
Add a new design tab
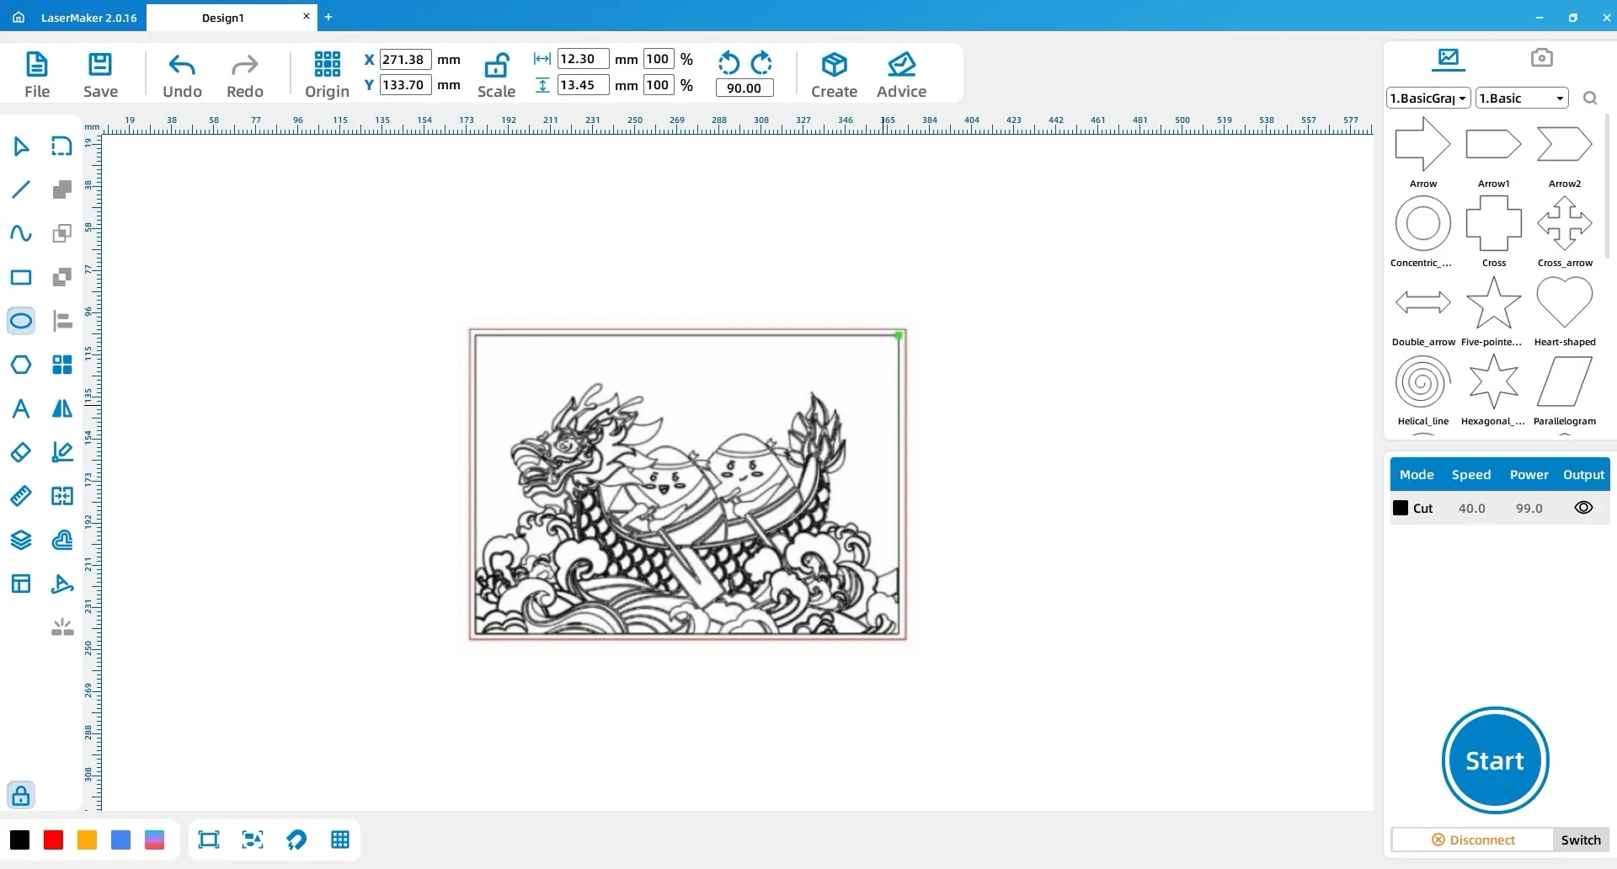tap(328, 17)
